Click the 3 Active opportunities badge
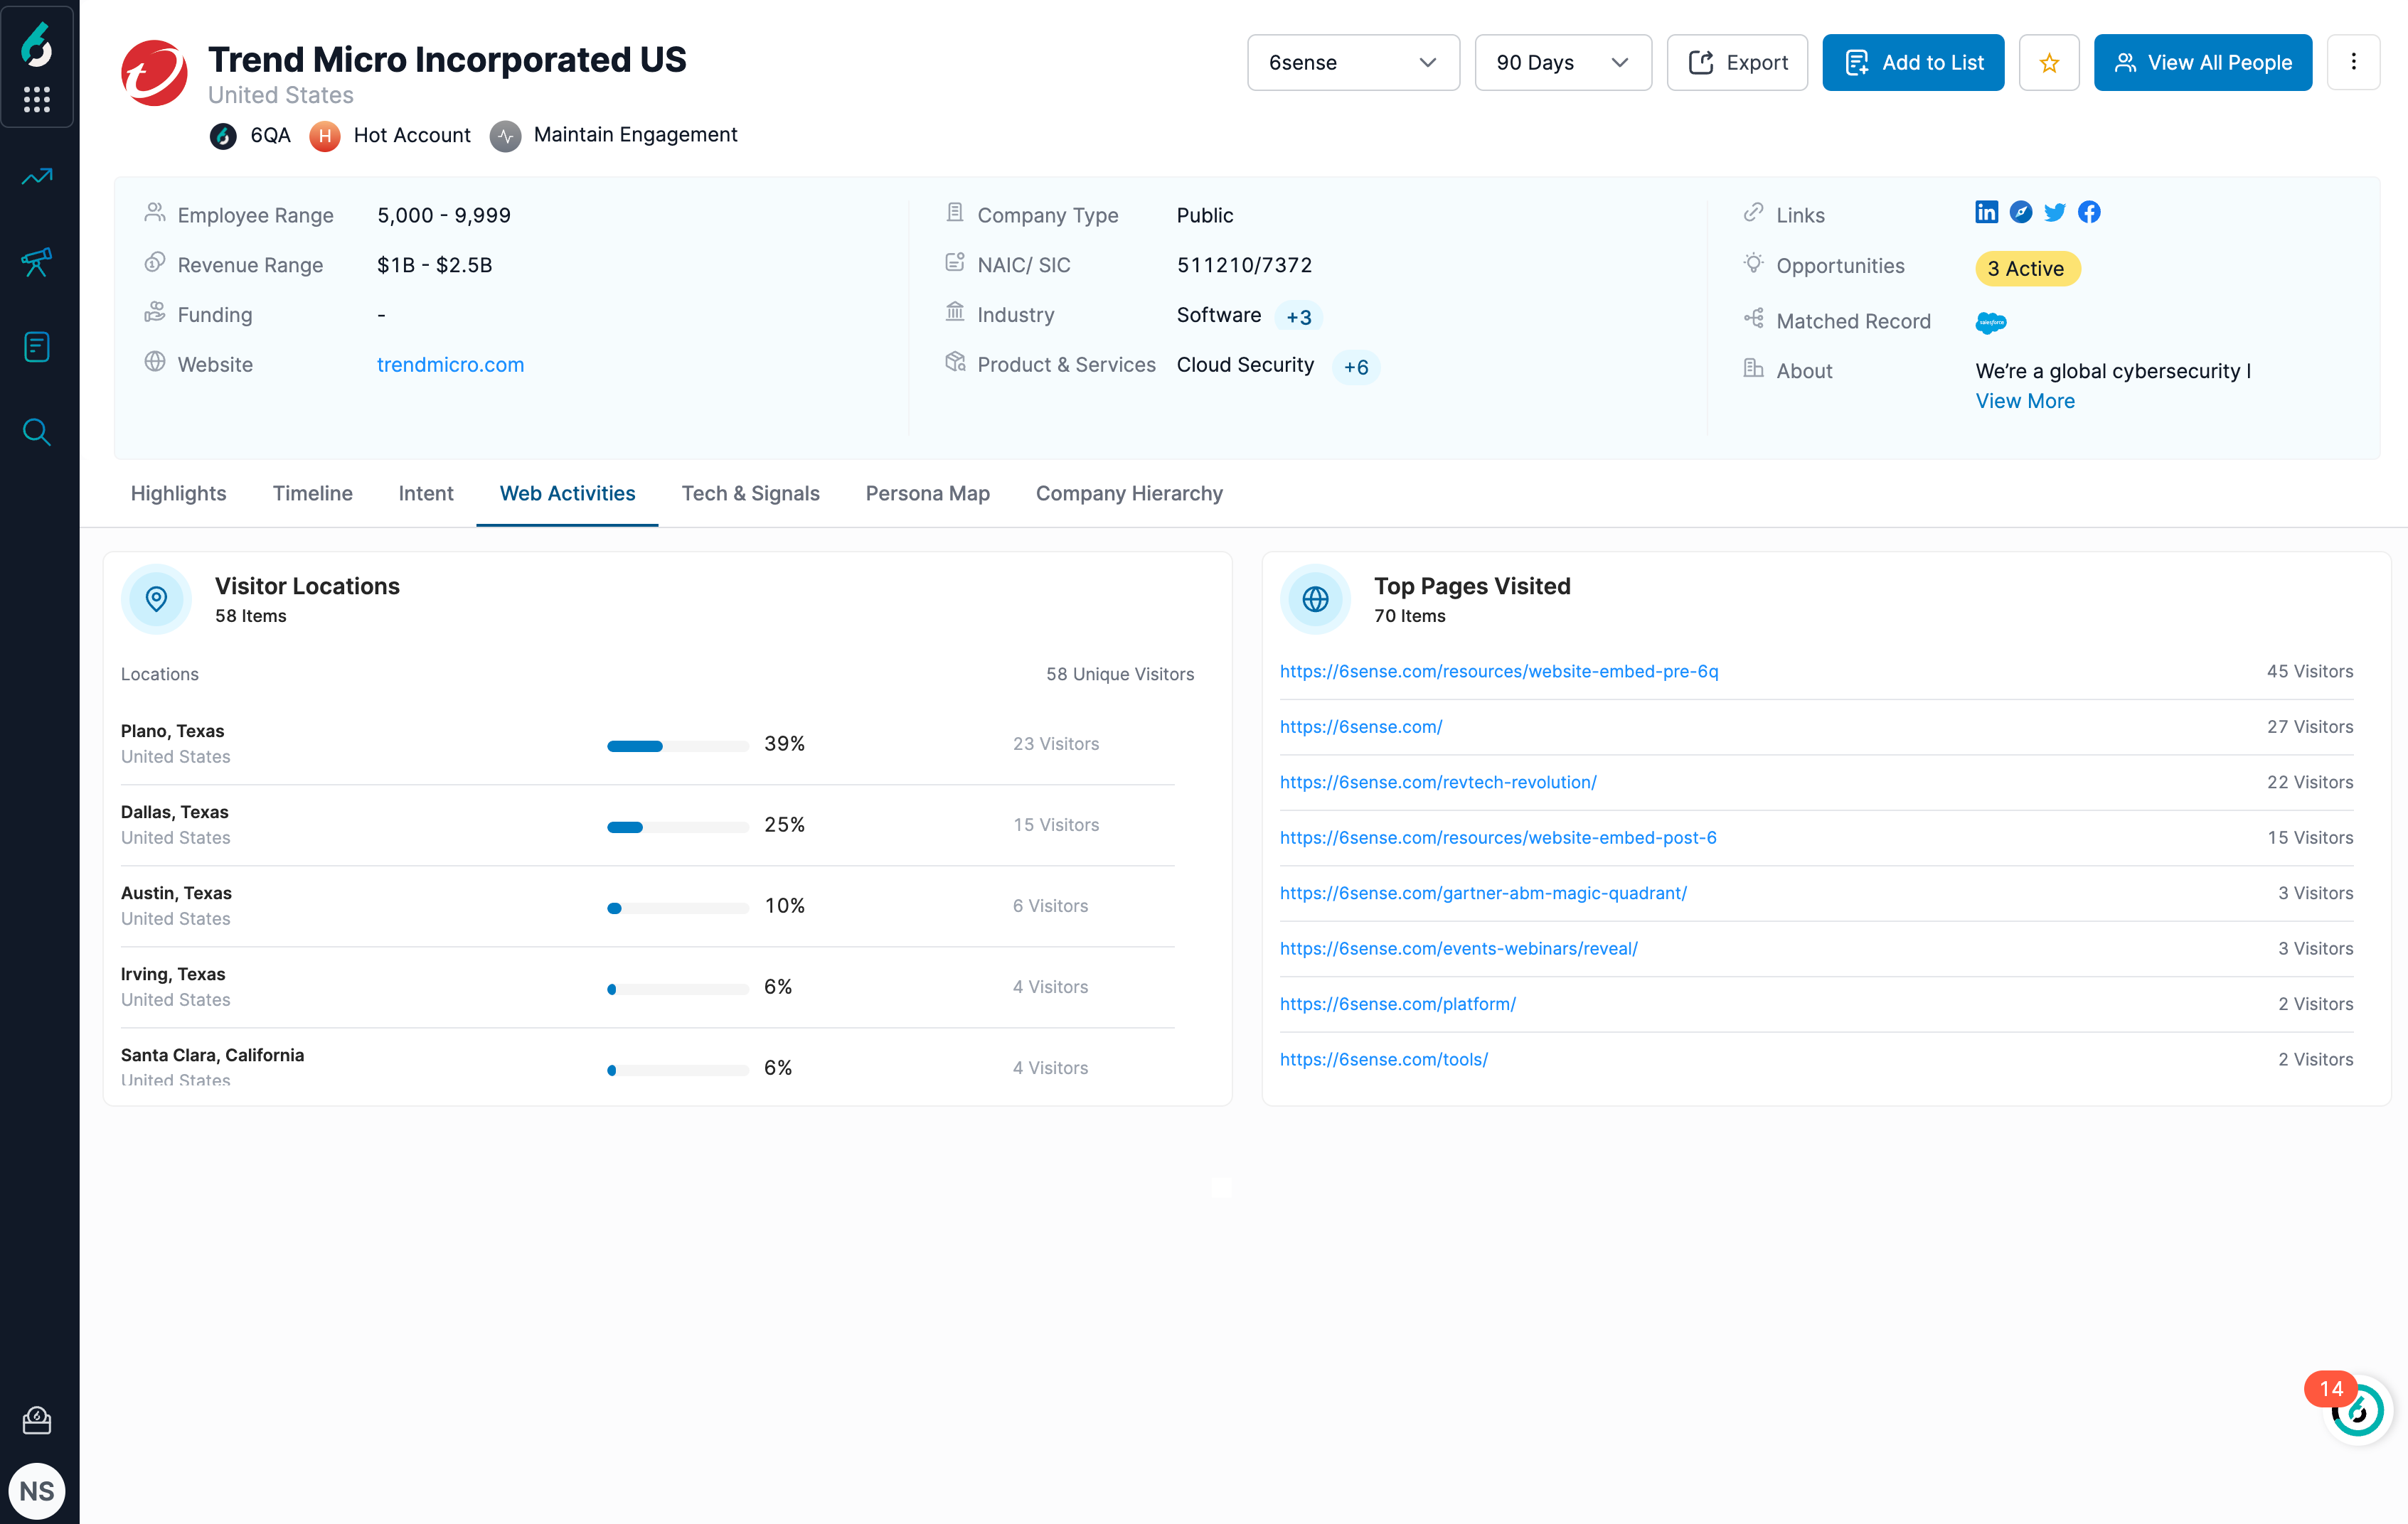 [2026, 269]
